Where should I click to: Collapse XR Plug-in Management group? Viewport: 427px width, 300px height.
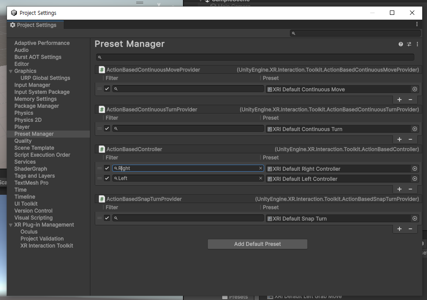click(x=11, y=225)
